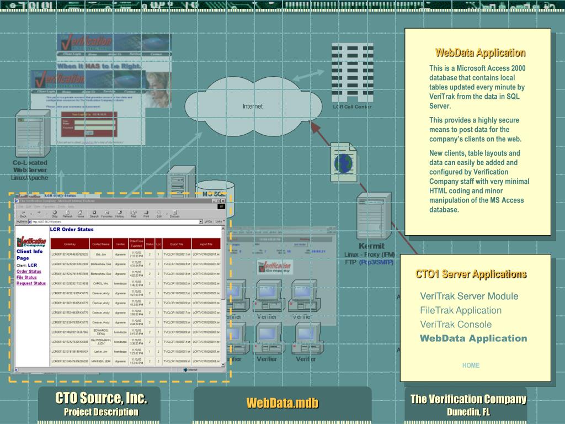The image size is (565, 424).
Task: Click the Co-Located Web Server icon
Action: (33, 134)
